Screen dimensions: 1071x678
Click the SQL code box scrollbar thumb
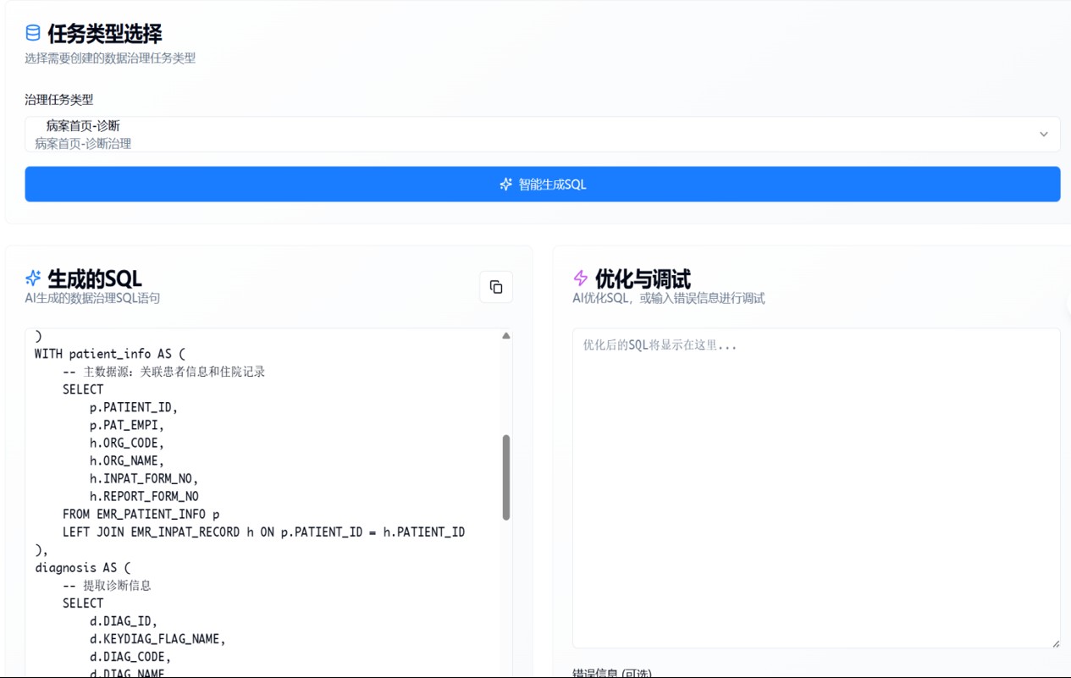[506, 477]
